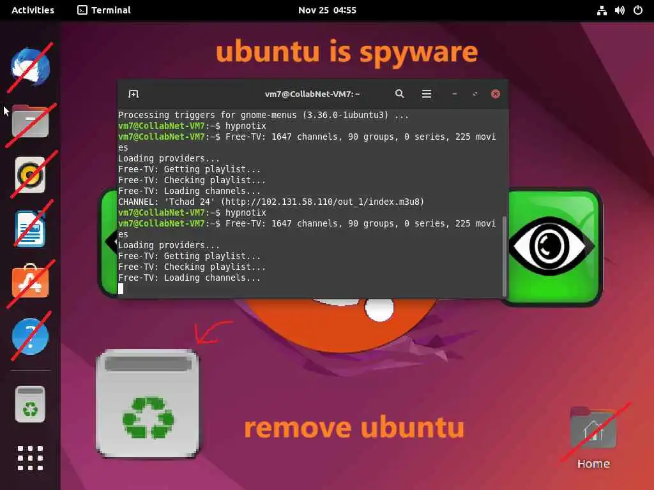Show Applications grid in the dock
The height and width of the screenshot is (490, 654).
click(x=30, y=458)
